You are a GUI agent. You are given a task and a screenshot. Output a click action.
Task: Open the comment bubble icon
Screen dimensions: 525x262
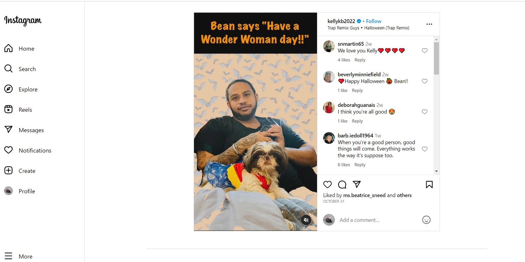tap(342, 184)
